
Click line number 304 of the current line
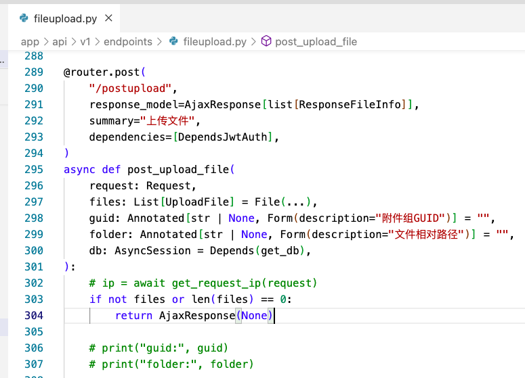click(x=33, y=316)
